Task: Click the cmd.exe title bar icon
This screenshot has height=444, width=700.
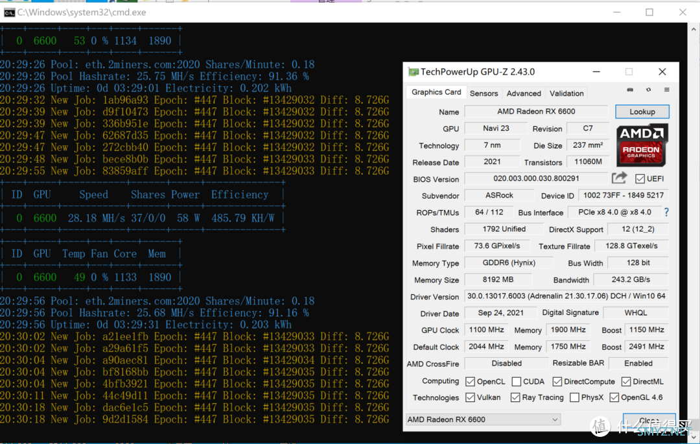Action: [9, 12]
